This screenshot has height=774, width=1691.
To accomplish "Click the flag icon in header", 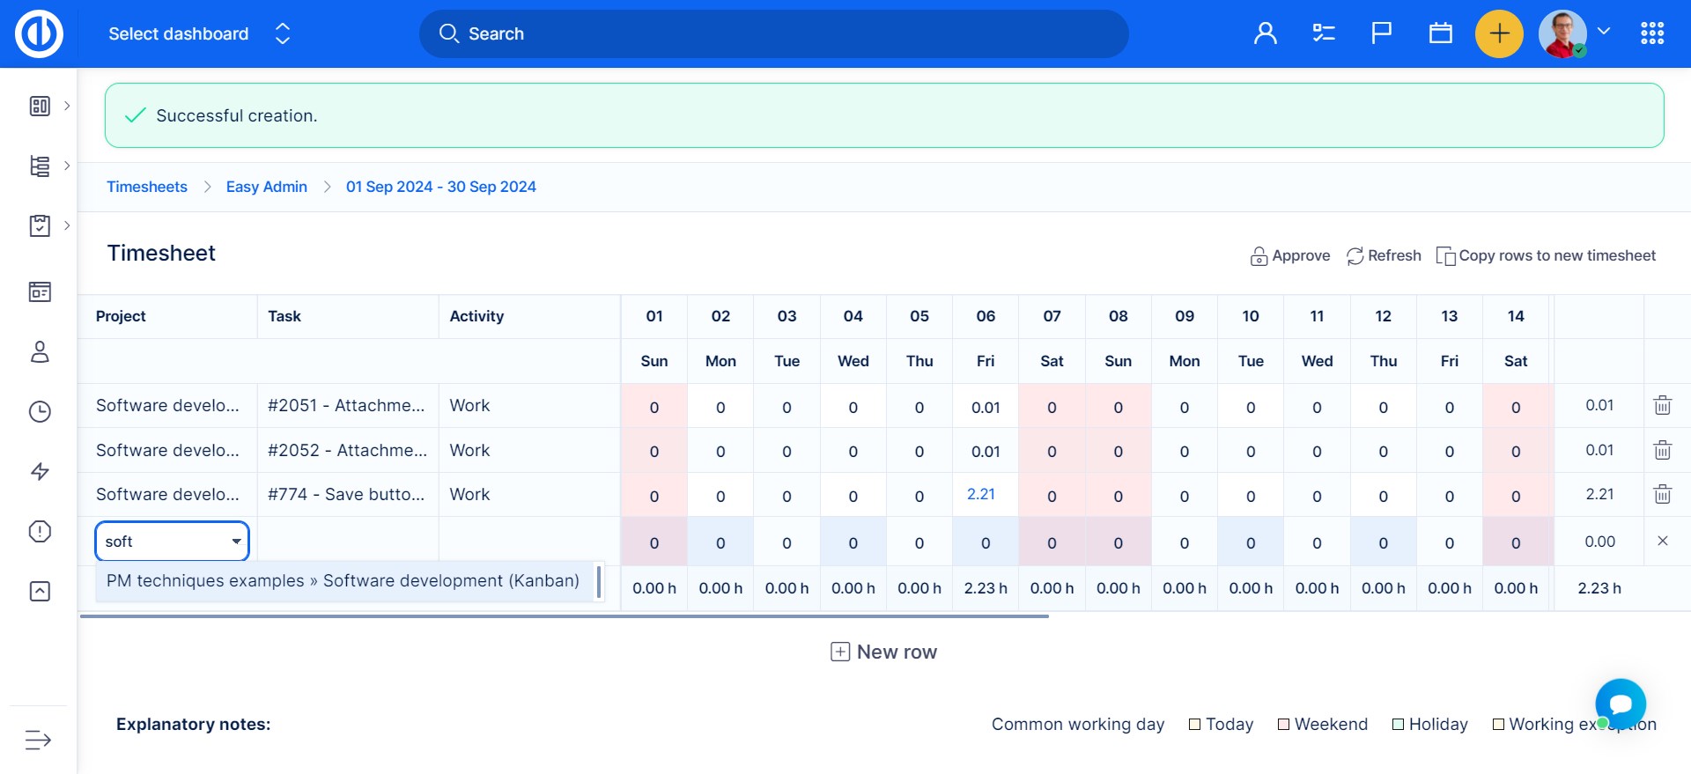I will 1382,33.
